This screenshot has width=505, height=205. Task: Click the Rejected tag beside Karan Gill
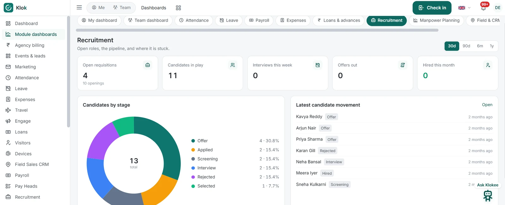tap(327, 151)
